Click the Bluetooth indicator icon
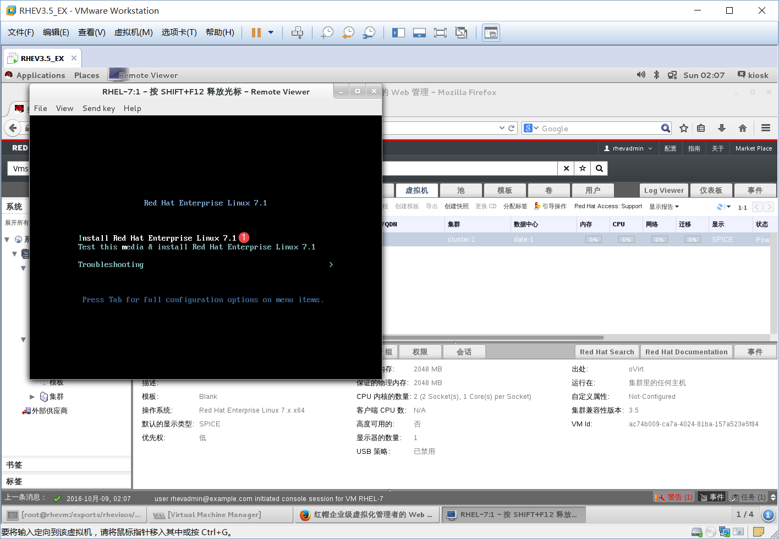The width and height of the screenshot is (779, 539). click(x=656, y=75)
